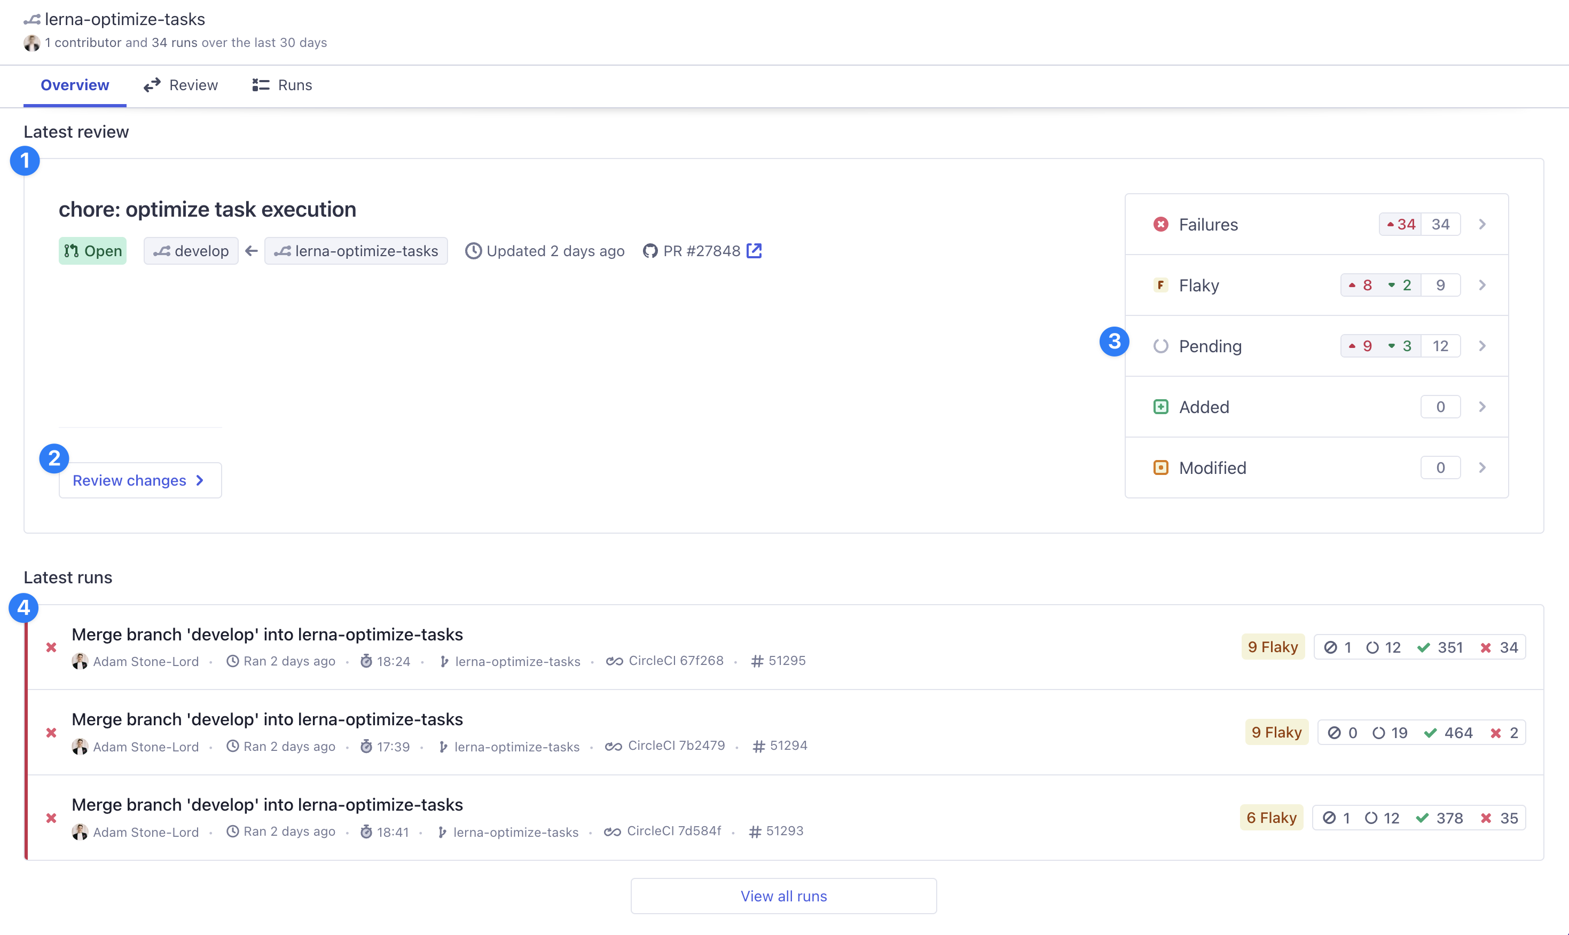Switch to the Runs tab
Viewport: 1569px width, 935px height.
282,85
